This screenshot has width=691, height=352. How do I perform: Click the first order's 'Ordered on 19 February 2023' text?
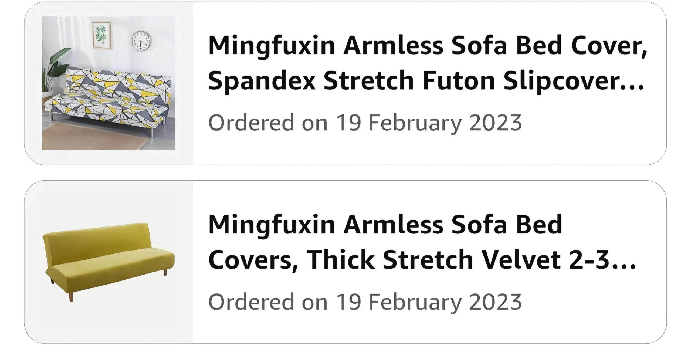click(x=365, y=123)
